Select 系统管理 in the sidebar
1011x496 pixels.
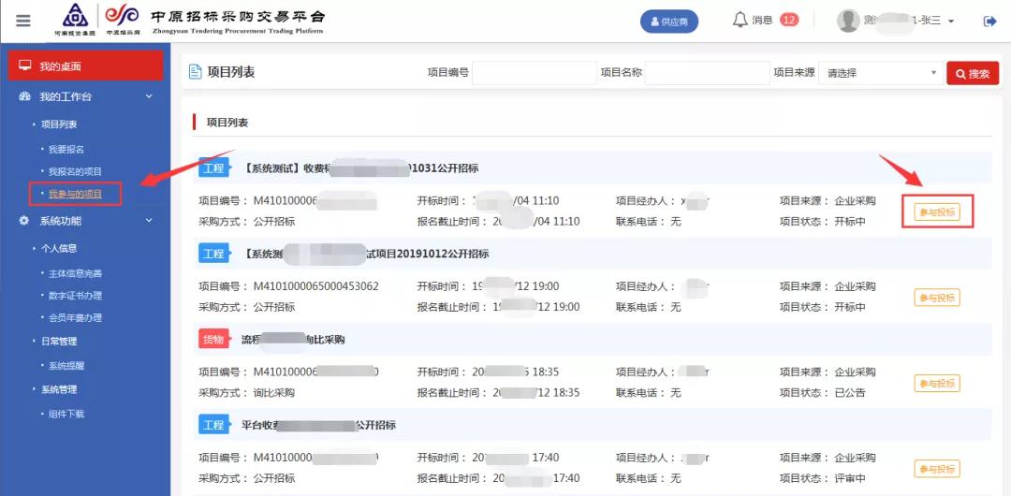coord(59,389)
